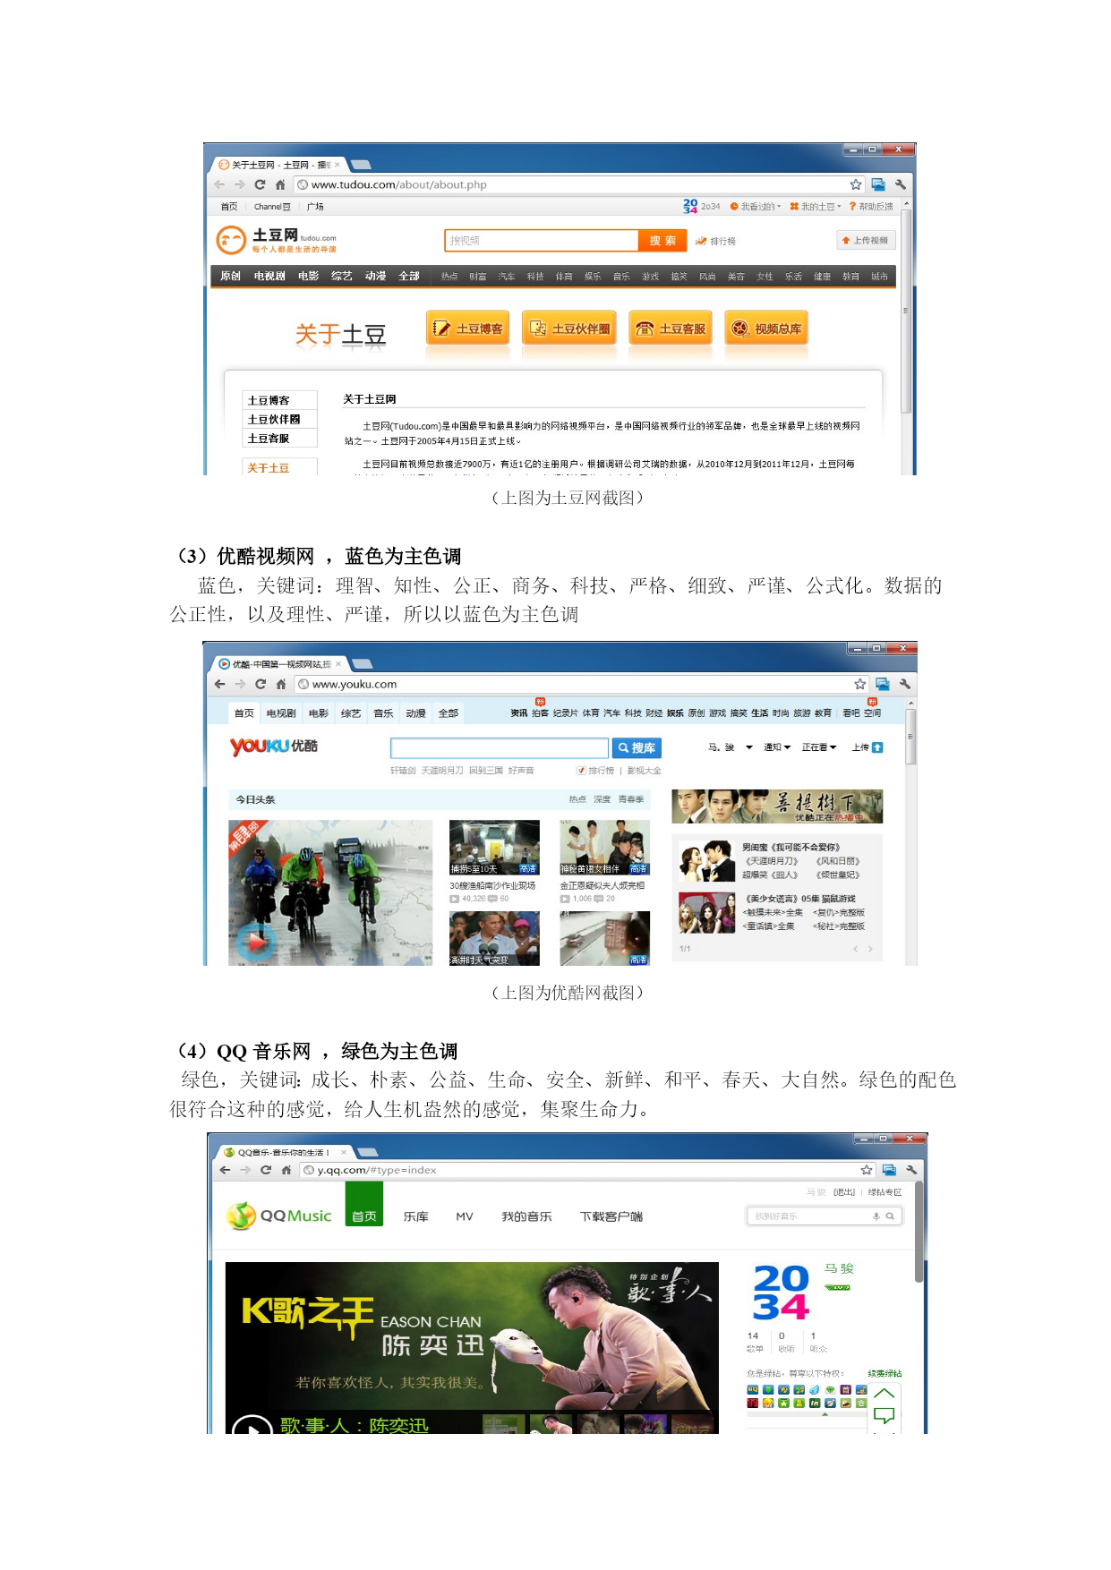Open 土豆伙伴圈 orange icon button

coord(569,329)
